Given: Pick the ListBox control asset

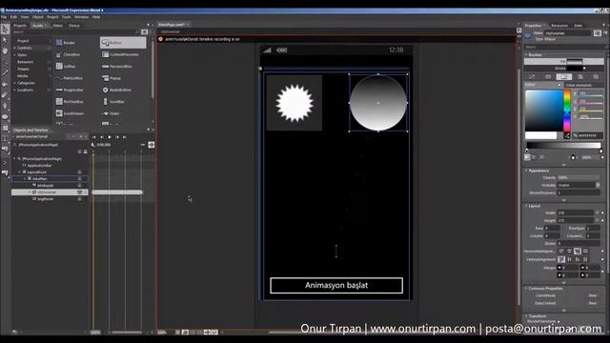Looking at the screenshot, I should coord(66,67).
